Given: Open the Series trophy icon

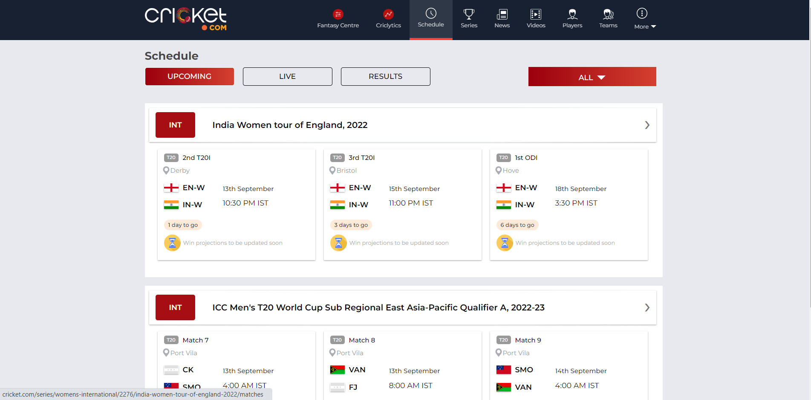Looking at the screenshot, I should point(469,14).
